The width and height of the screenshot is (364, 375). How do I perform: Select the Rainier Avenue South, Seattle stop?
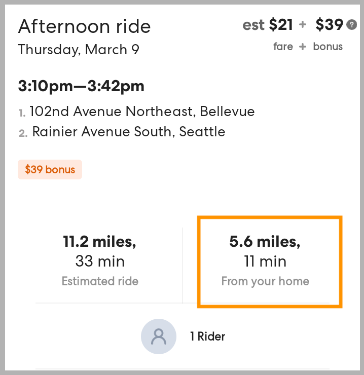pyautogui.click(x=129, y=132)
